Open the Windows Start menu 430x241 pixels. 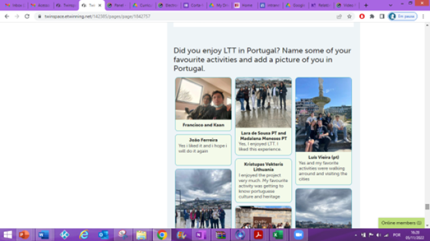pyautogui.click(x=8, y=235)
